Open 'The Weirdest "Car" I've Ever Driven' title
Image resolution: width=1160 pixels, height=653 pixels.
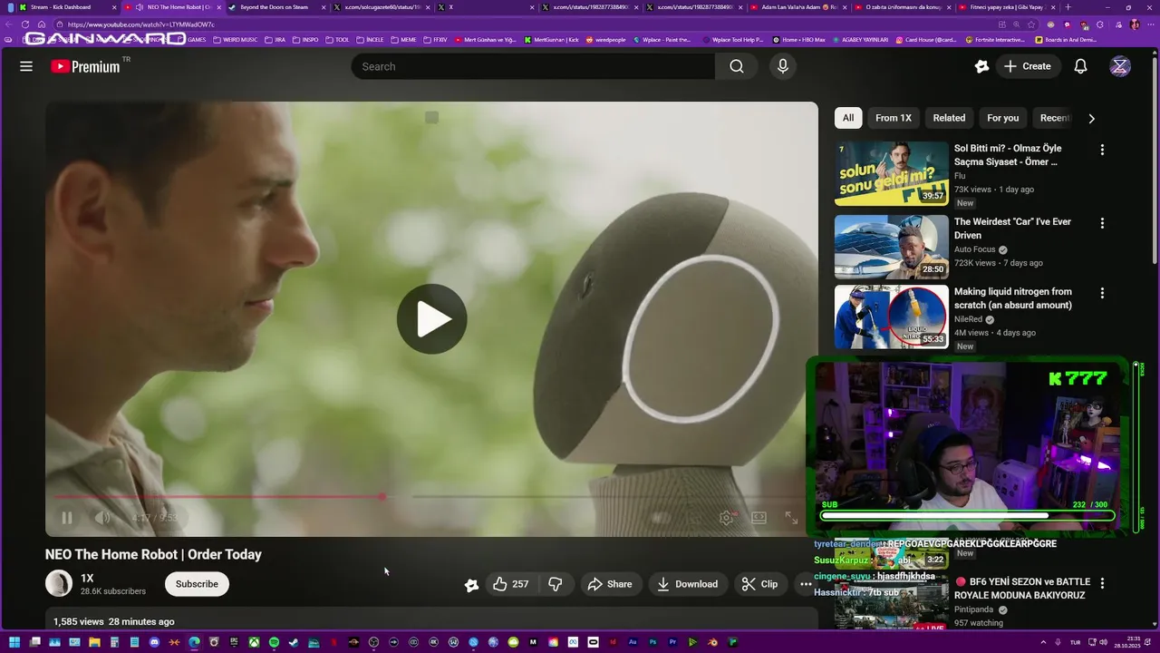pos(1012,229)
